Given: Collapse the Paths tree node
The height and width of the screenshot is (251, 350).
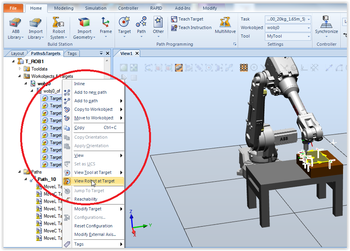Looking at the screenshot, I should [19, 172].
